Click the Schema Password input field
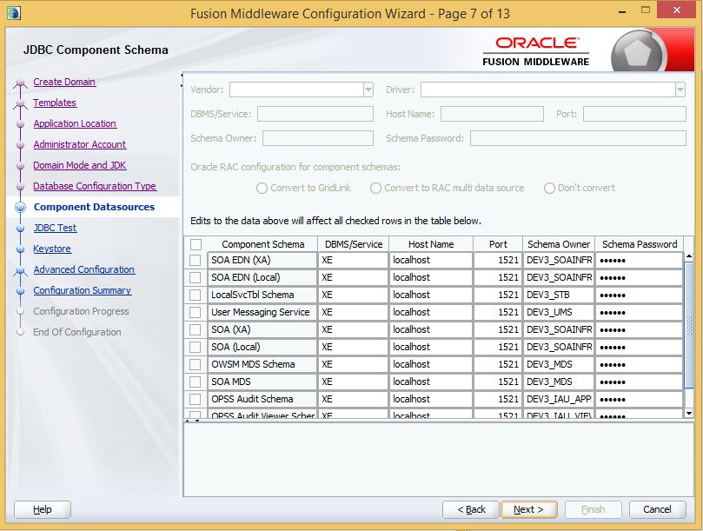Viewport: 703px width, 531px height. [578, 138]
